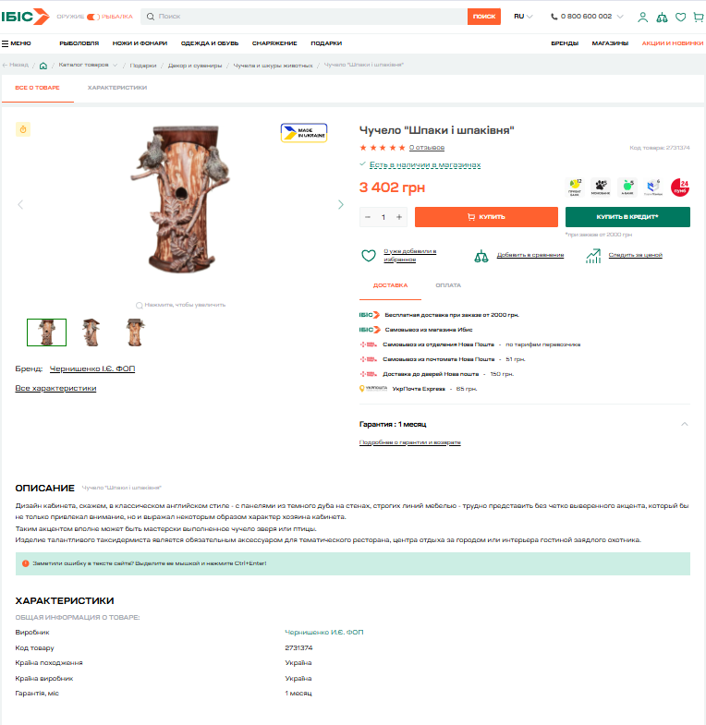Click the price tracking chart icon
Image resolution: width=706 pixels, height=725 pixels.
pos(593,256)
